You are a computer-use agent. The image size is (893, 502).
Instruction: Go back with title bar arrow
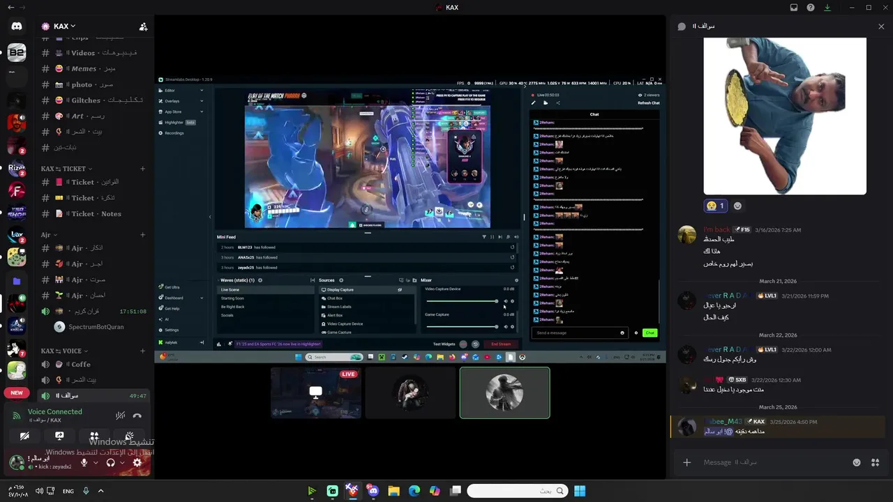(10, 8)
